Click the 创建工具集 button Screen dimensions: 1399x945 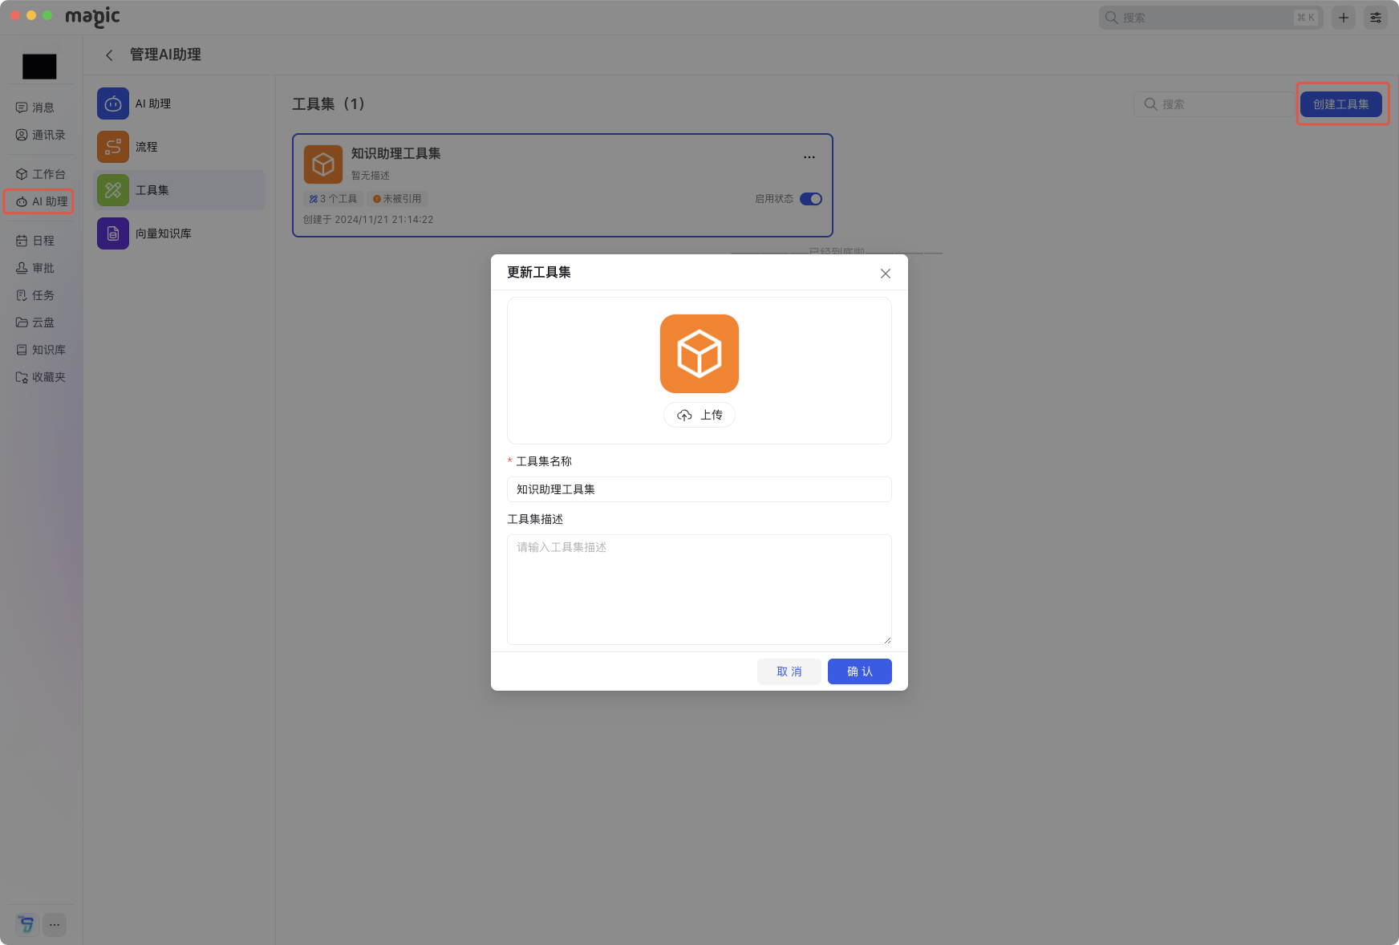[1341, 104]
